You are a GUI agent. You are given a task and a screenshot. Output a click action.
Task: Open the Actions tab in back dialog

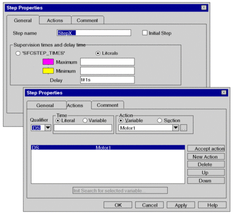pyautogui.click(x=55, y=21)
